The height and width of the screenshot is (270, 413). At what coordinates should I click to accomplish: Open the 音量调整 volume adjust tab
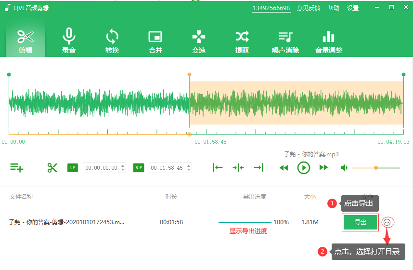pyautogui.click(x=329, y=41)
